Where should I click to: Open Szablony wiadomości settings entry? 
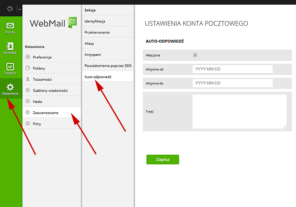(52, 90)
